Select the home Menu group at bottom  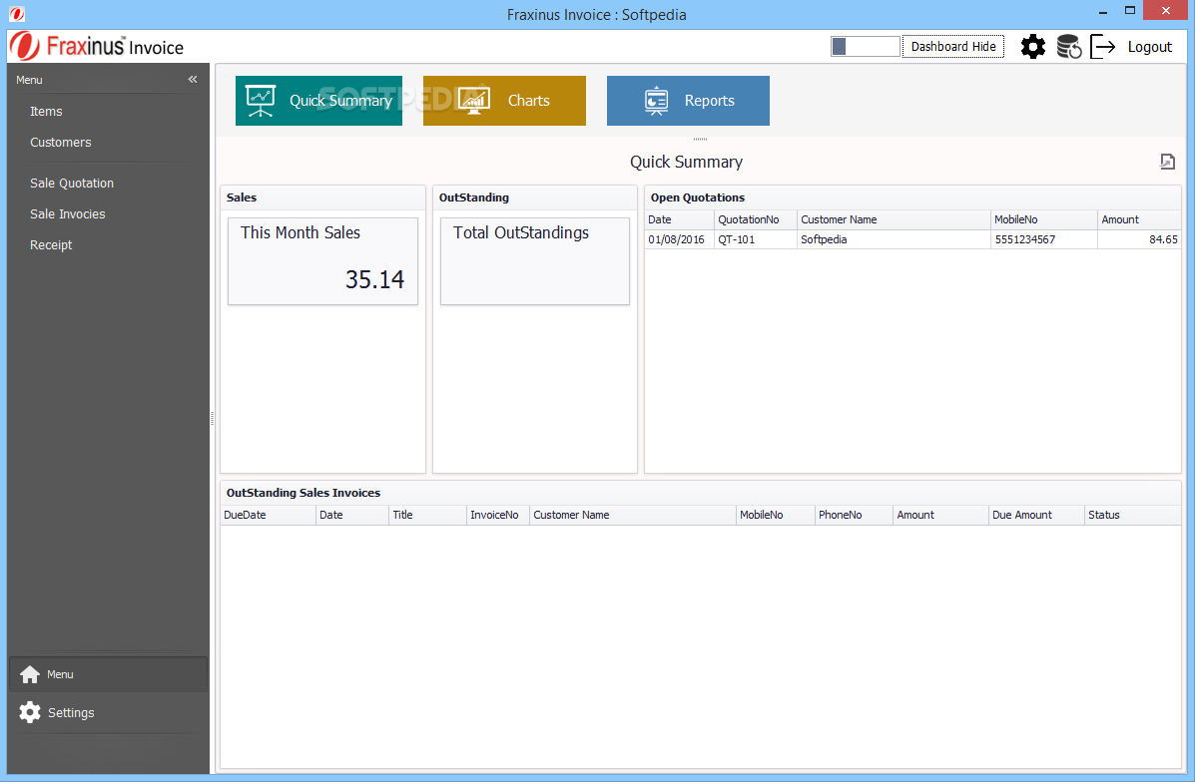point(108,674)
